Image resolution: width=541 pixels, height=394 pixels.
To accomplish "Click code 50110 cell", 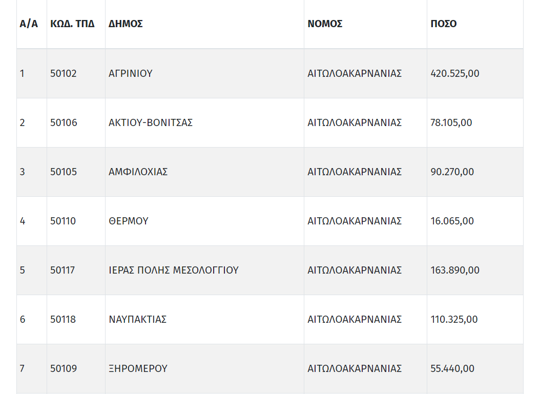I will (x=63, y=221).
